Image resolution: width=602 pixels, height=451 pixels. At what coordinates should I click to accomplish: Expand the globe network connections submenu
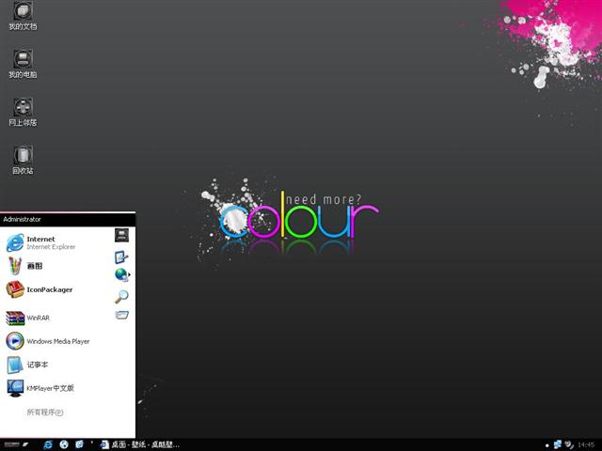(122, 274)
